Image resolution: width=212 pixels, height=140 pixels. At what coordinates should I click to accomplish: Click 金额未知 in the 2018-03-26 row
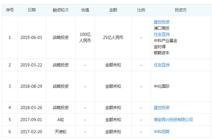[x=113, y=108]
